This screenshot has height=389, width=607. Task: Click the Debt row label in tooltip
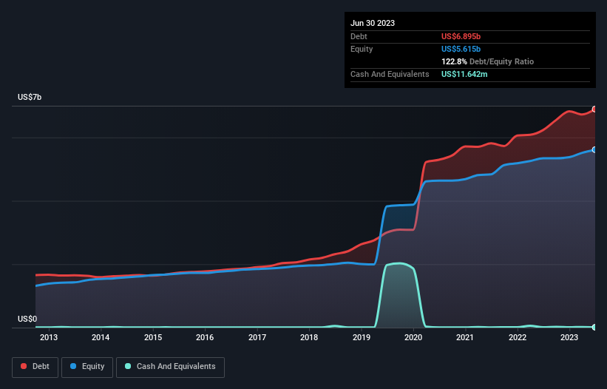click(359, 36)
